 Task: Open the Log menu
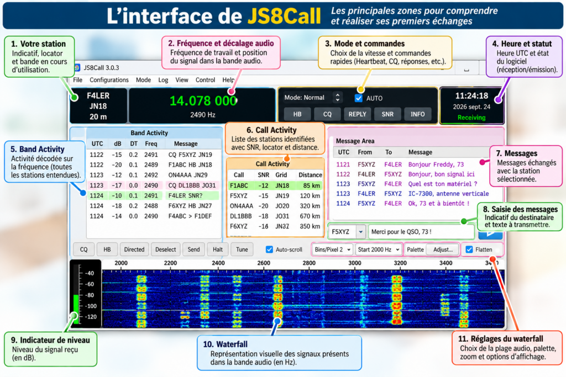tap(163, 80)
